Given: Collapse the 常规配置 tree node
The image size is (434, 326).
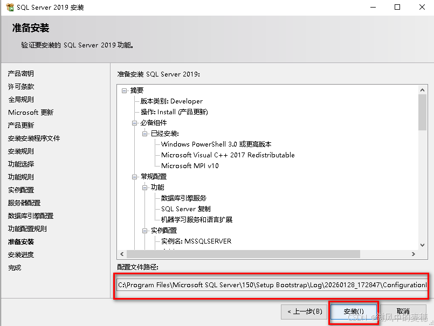Looking at the screenshot, I should pos(135,177).
